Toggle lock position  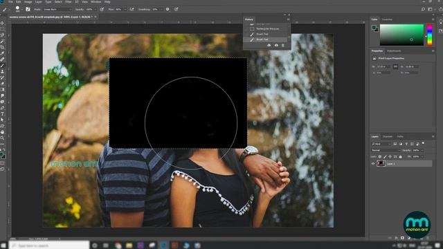tap(390, 157)
